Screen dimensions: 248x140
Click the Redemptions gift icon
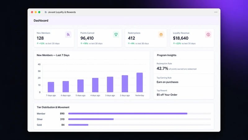click(x=161, y=35)
